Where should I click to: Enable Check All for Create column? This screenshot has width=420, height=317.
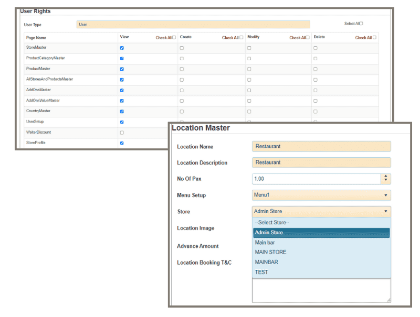[x=241, y=38]
